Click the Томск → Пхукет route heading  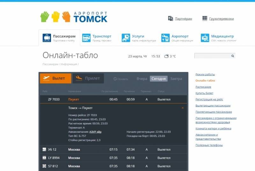(80, 108)
